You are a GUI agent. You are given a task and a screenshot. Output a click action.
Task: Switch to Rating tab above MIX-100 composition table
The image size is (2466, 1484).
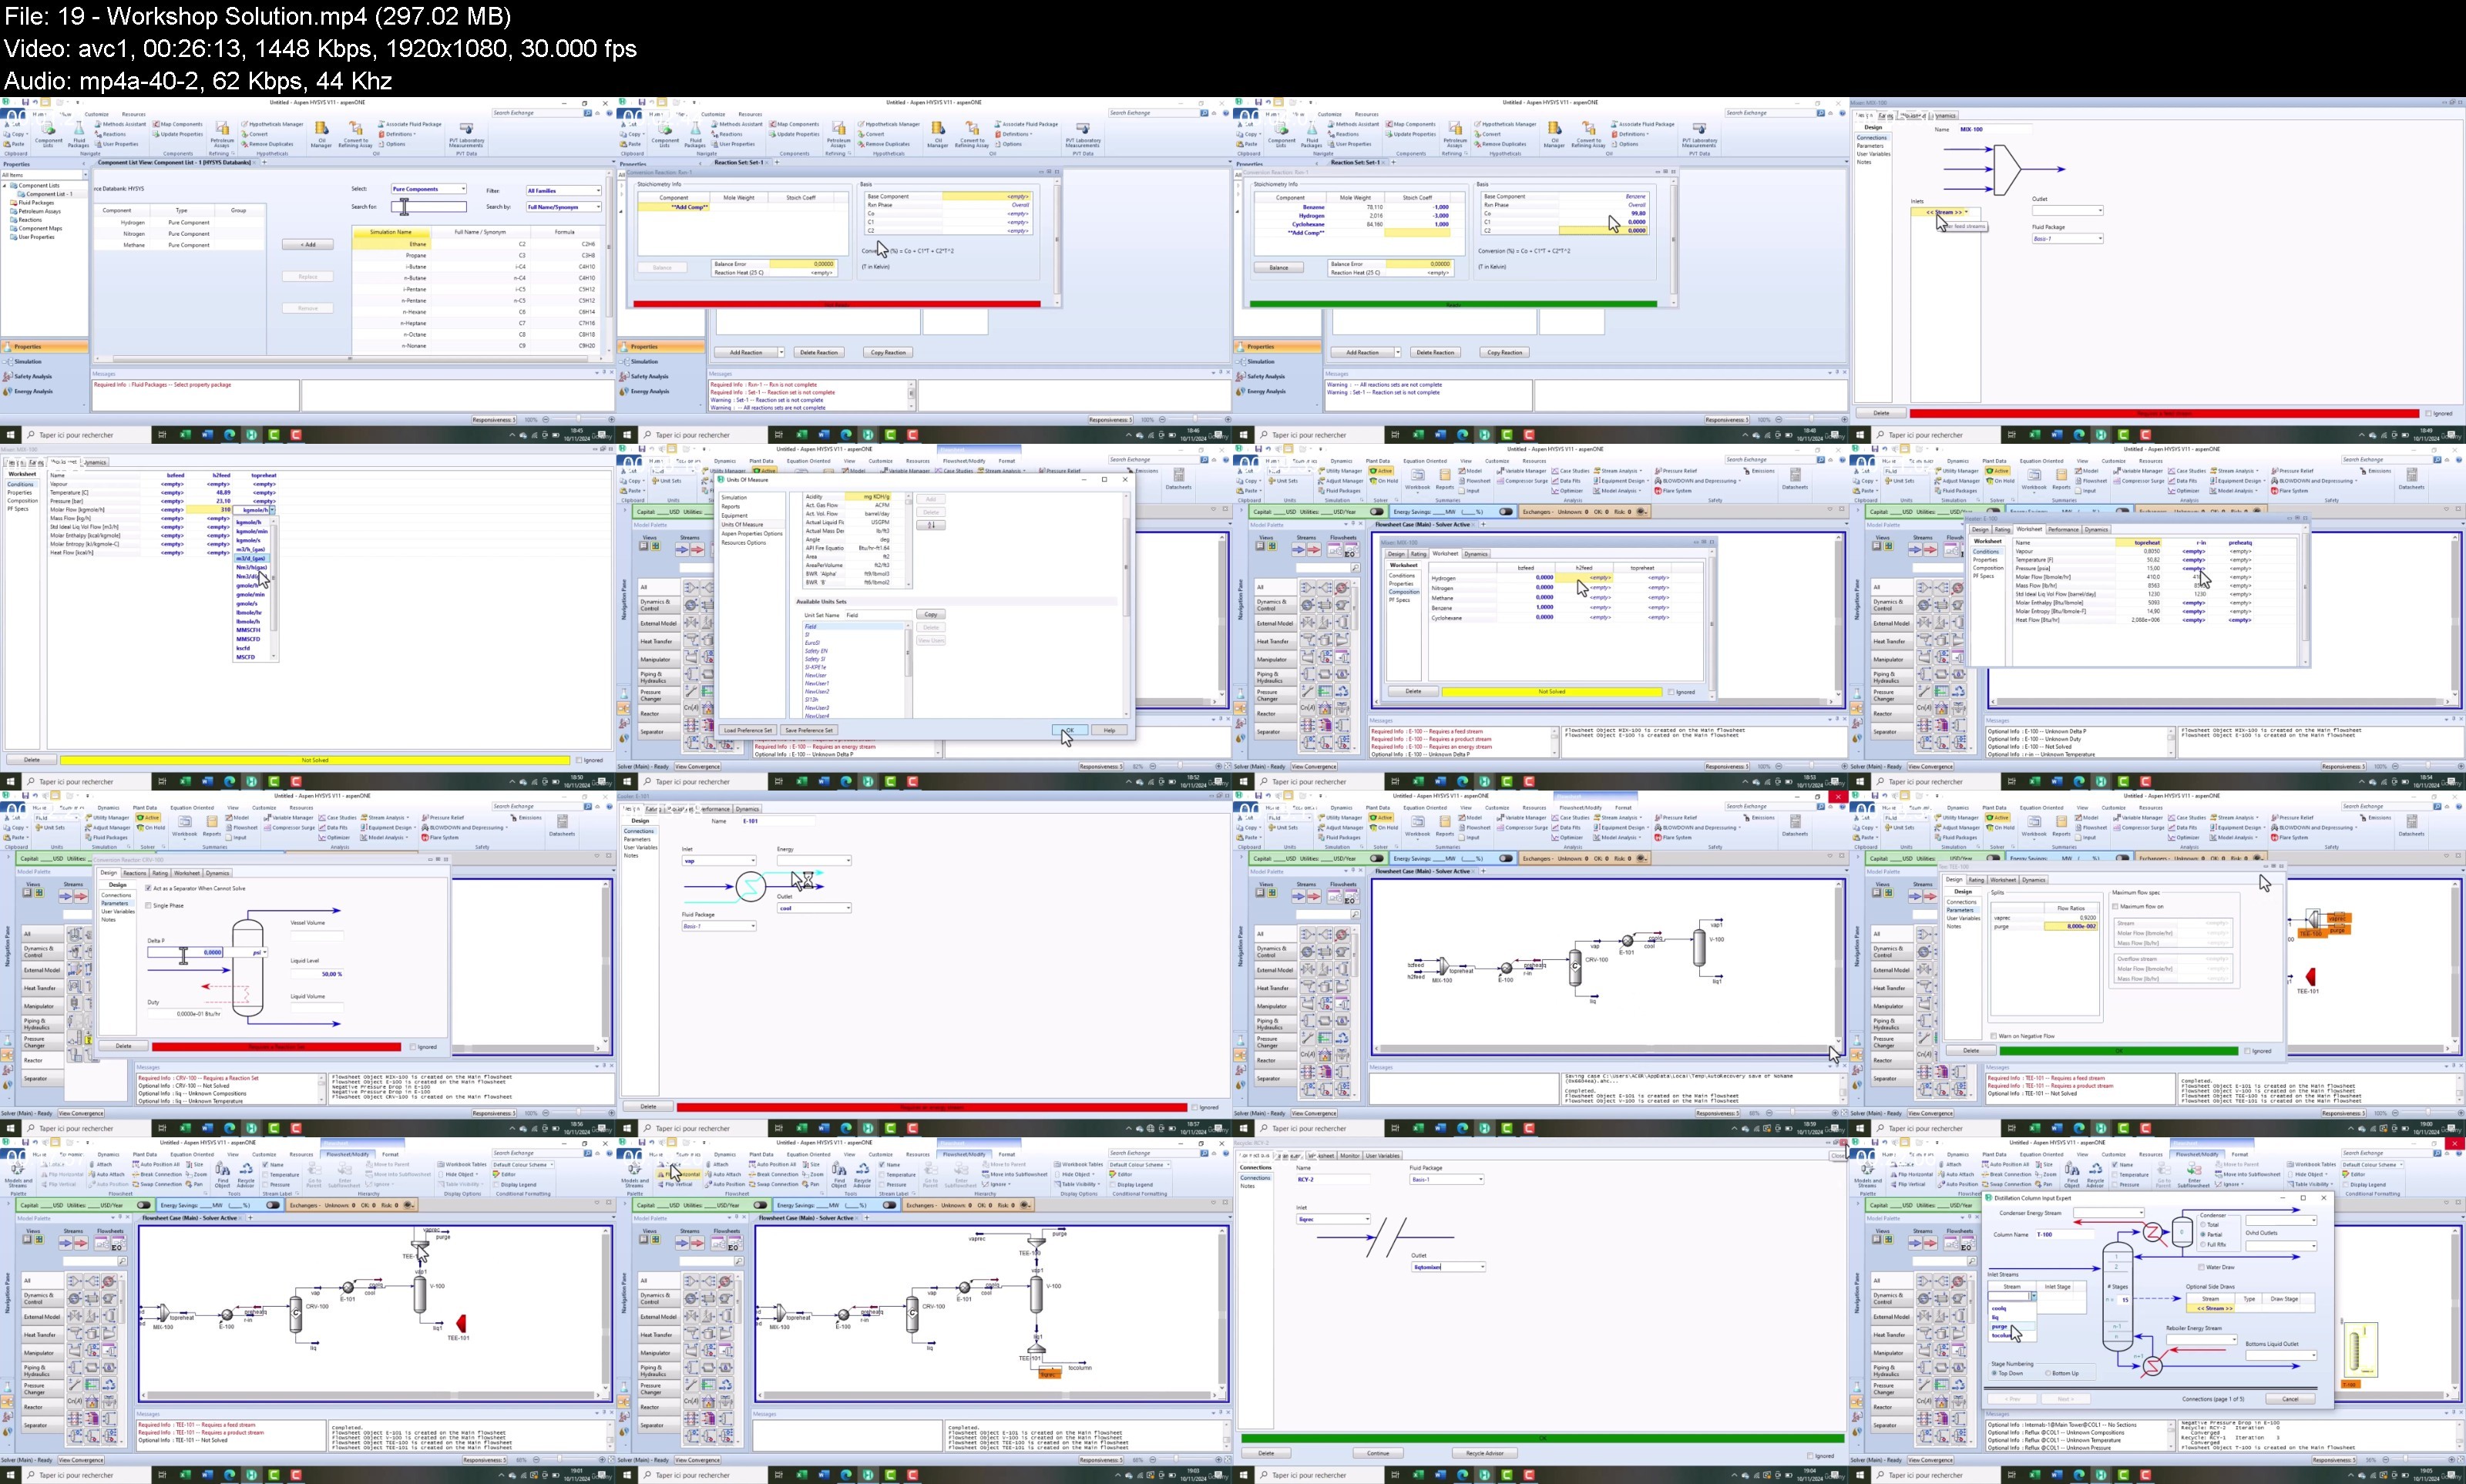(1419, 554)
